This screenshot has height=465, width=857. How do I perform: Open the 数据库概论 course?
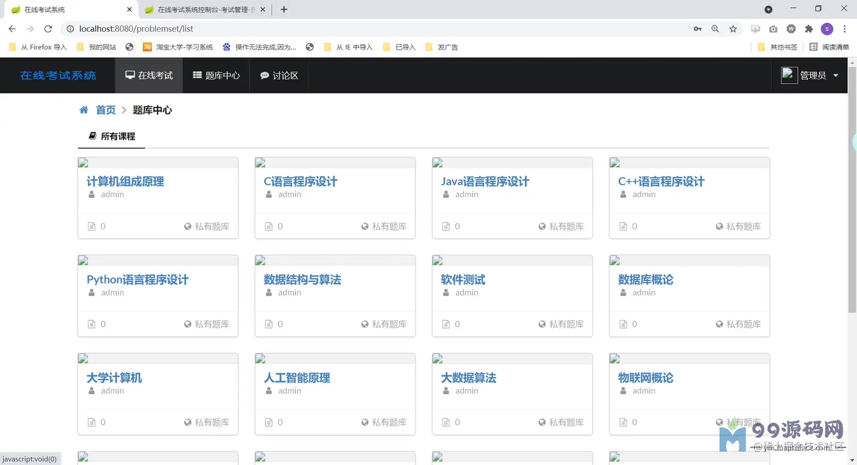click(x=646, y=279)
